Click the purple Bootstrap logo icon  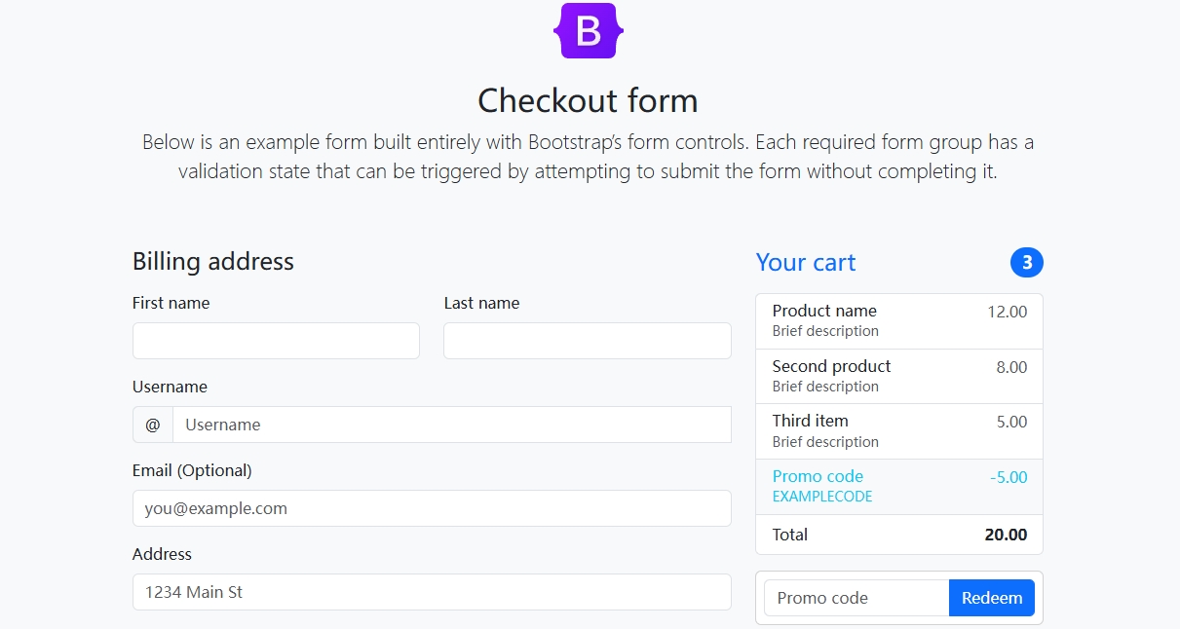[589, 30]
